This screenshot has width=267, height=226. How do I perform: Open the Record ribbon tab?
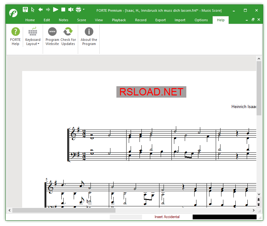pos(141,20)
